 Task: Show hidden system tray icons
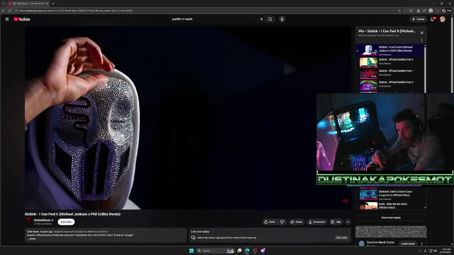click(419, 251)
